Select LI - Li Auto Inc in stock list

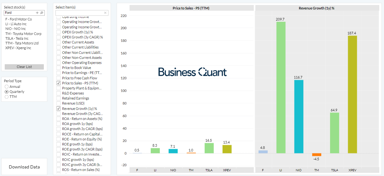[16, 24]
